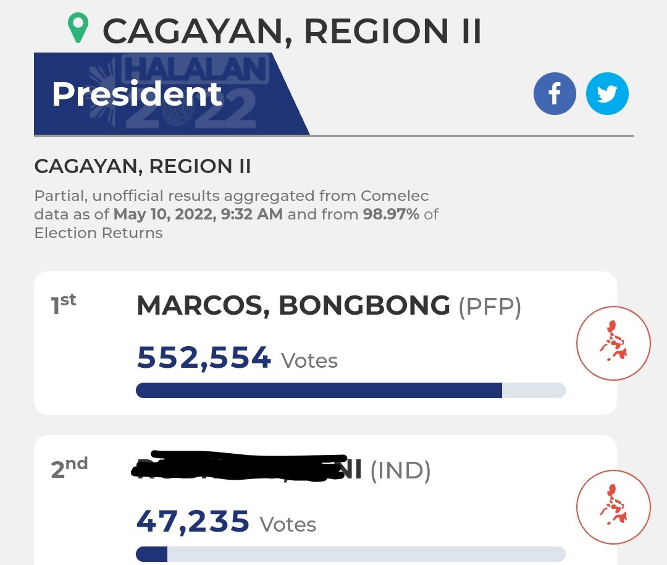Click the (IND) party label
This screenshot has width=667, height=565.
pyautogui.click(x=401, y=471)
